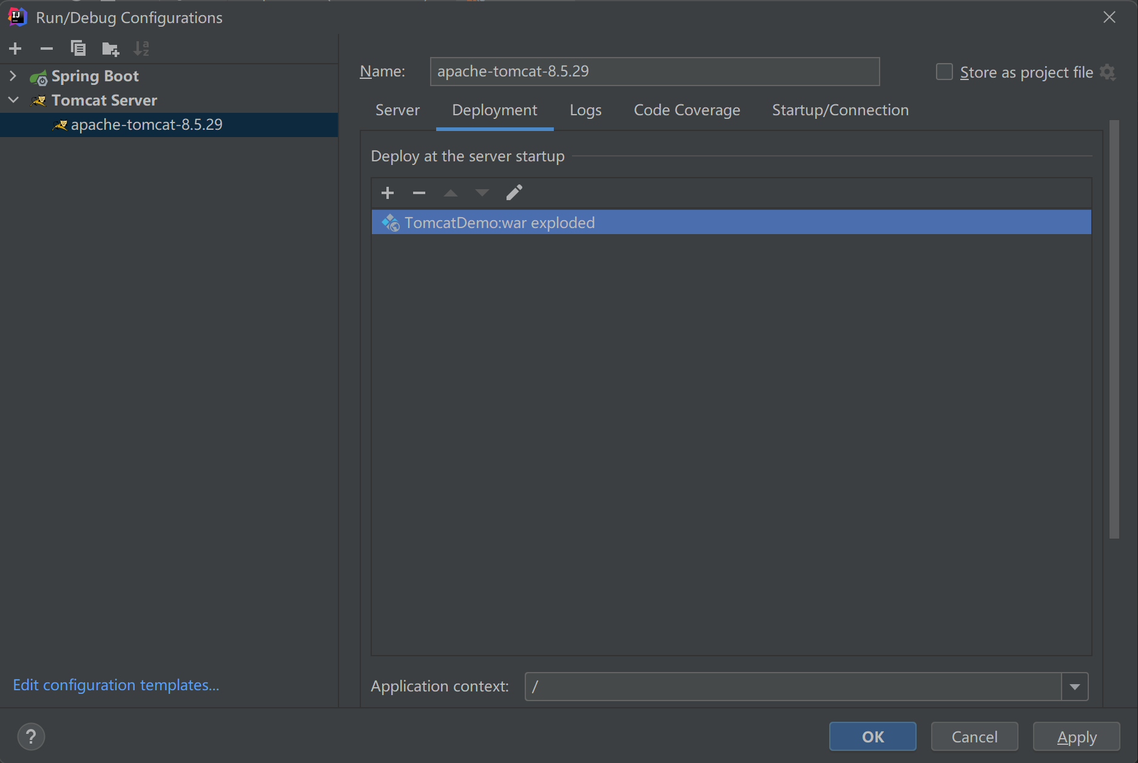Click the IntelliJ IDEA logo icon
The width and height of the screenshot is (1138, 763).
coord(17,17)
